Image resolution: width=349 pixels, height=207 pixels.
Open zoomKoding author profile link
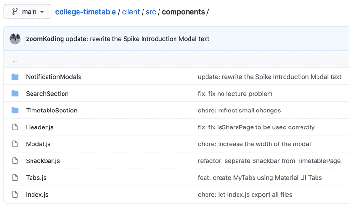coord(45,39)
